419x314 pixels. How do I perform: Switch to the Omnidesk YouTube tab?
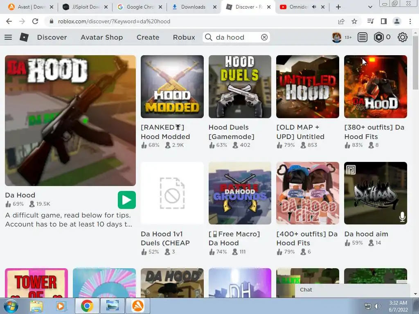click(302, 7)
